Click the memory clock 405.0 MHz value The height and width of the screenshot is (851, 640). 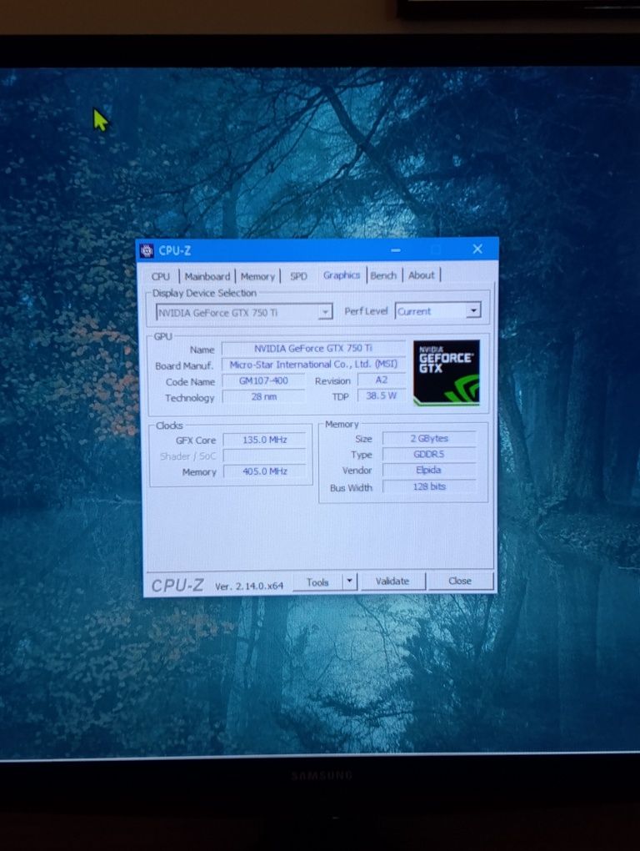[264, 471]
